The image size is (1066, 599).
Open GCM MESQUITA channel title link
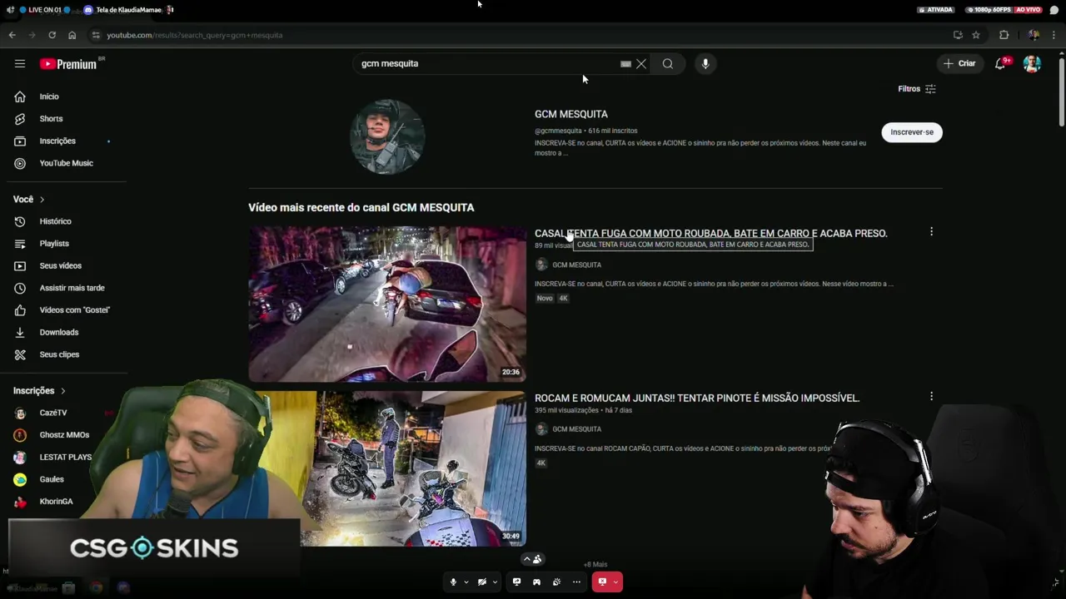click(571, 114)
